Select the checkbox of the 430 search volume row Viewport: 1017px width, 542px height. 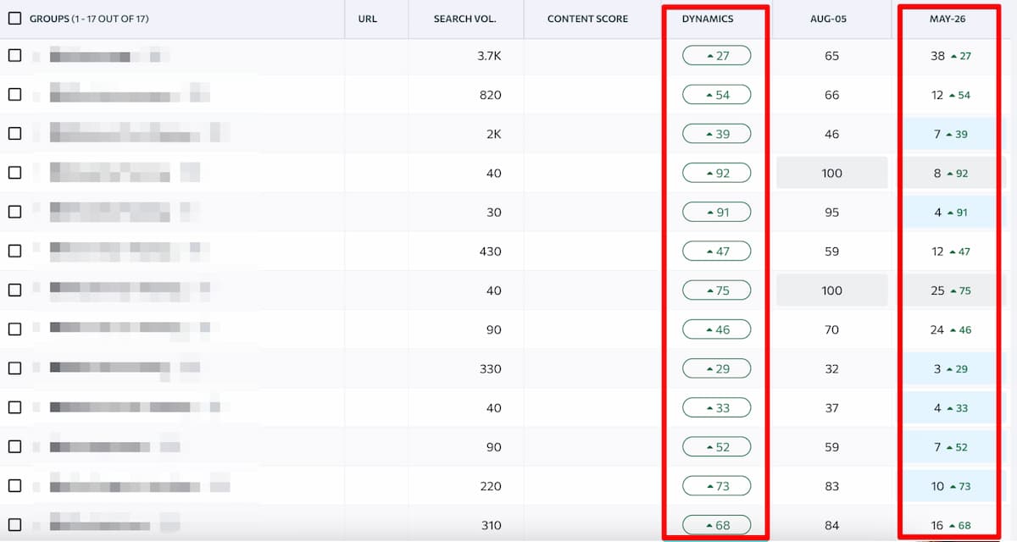click(14, 252)
